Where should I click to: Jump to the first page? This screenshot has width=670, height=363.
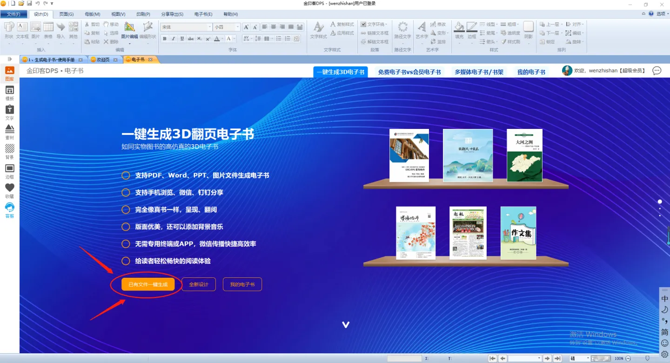point(492,358)
